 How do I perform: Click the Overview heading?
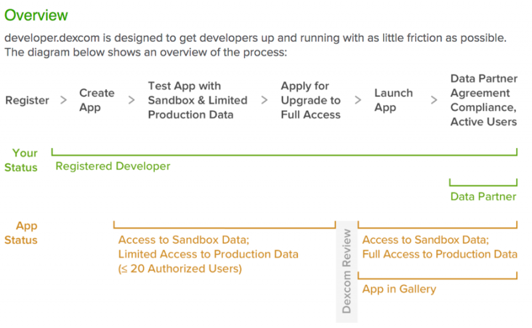click(x=36, y=15)
